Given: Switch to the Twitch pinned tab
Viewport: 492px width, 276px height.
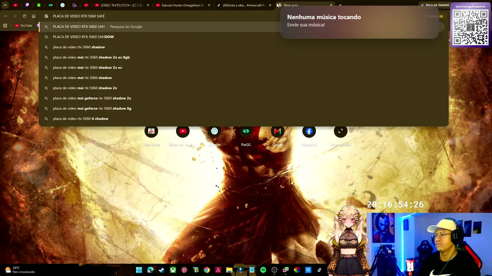Looking at the screenshot, I should click(x=27, y=5).
